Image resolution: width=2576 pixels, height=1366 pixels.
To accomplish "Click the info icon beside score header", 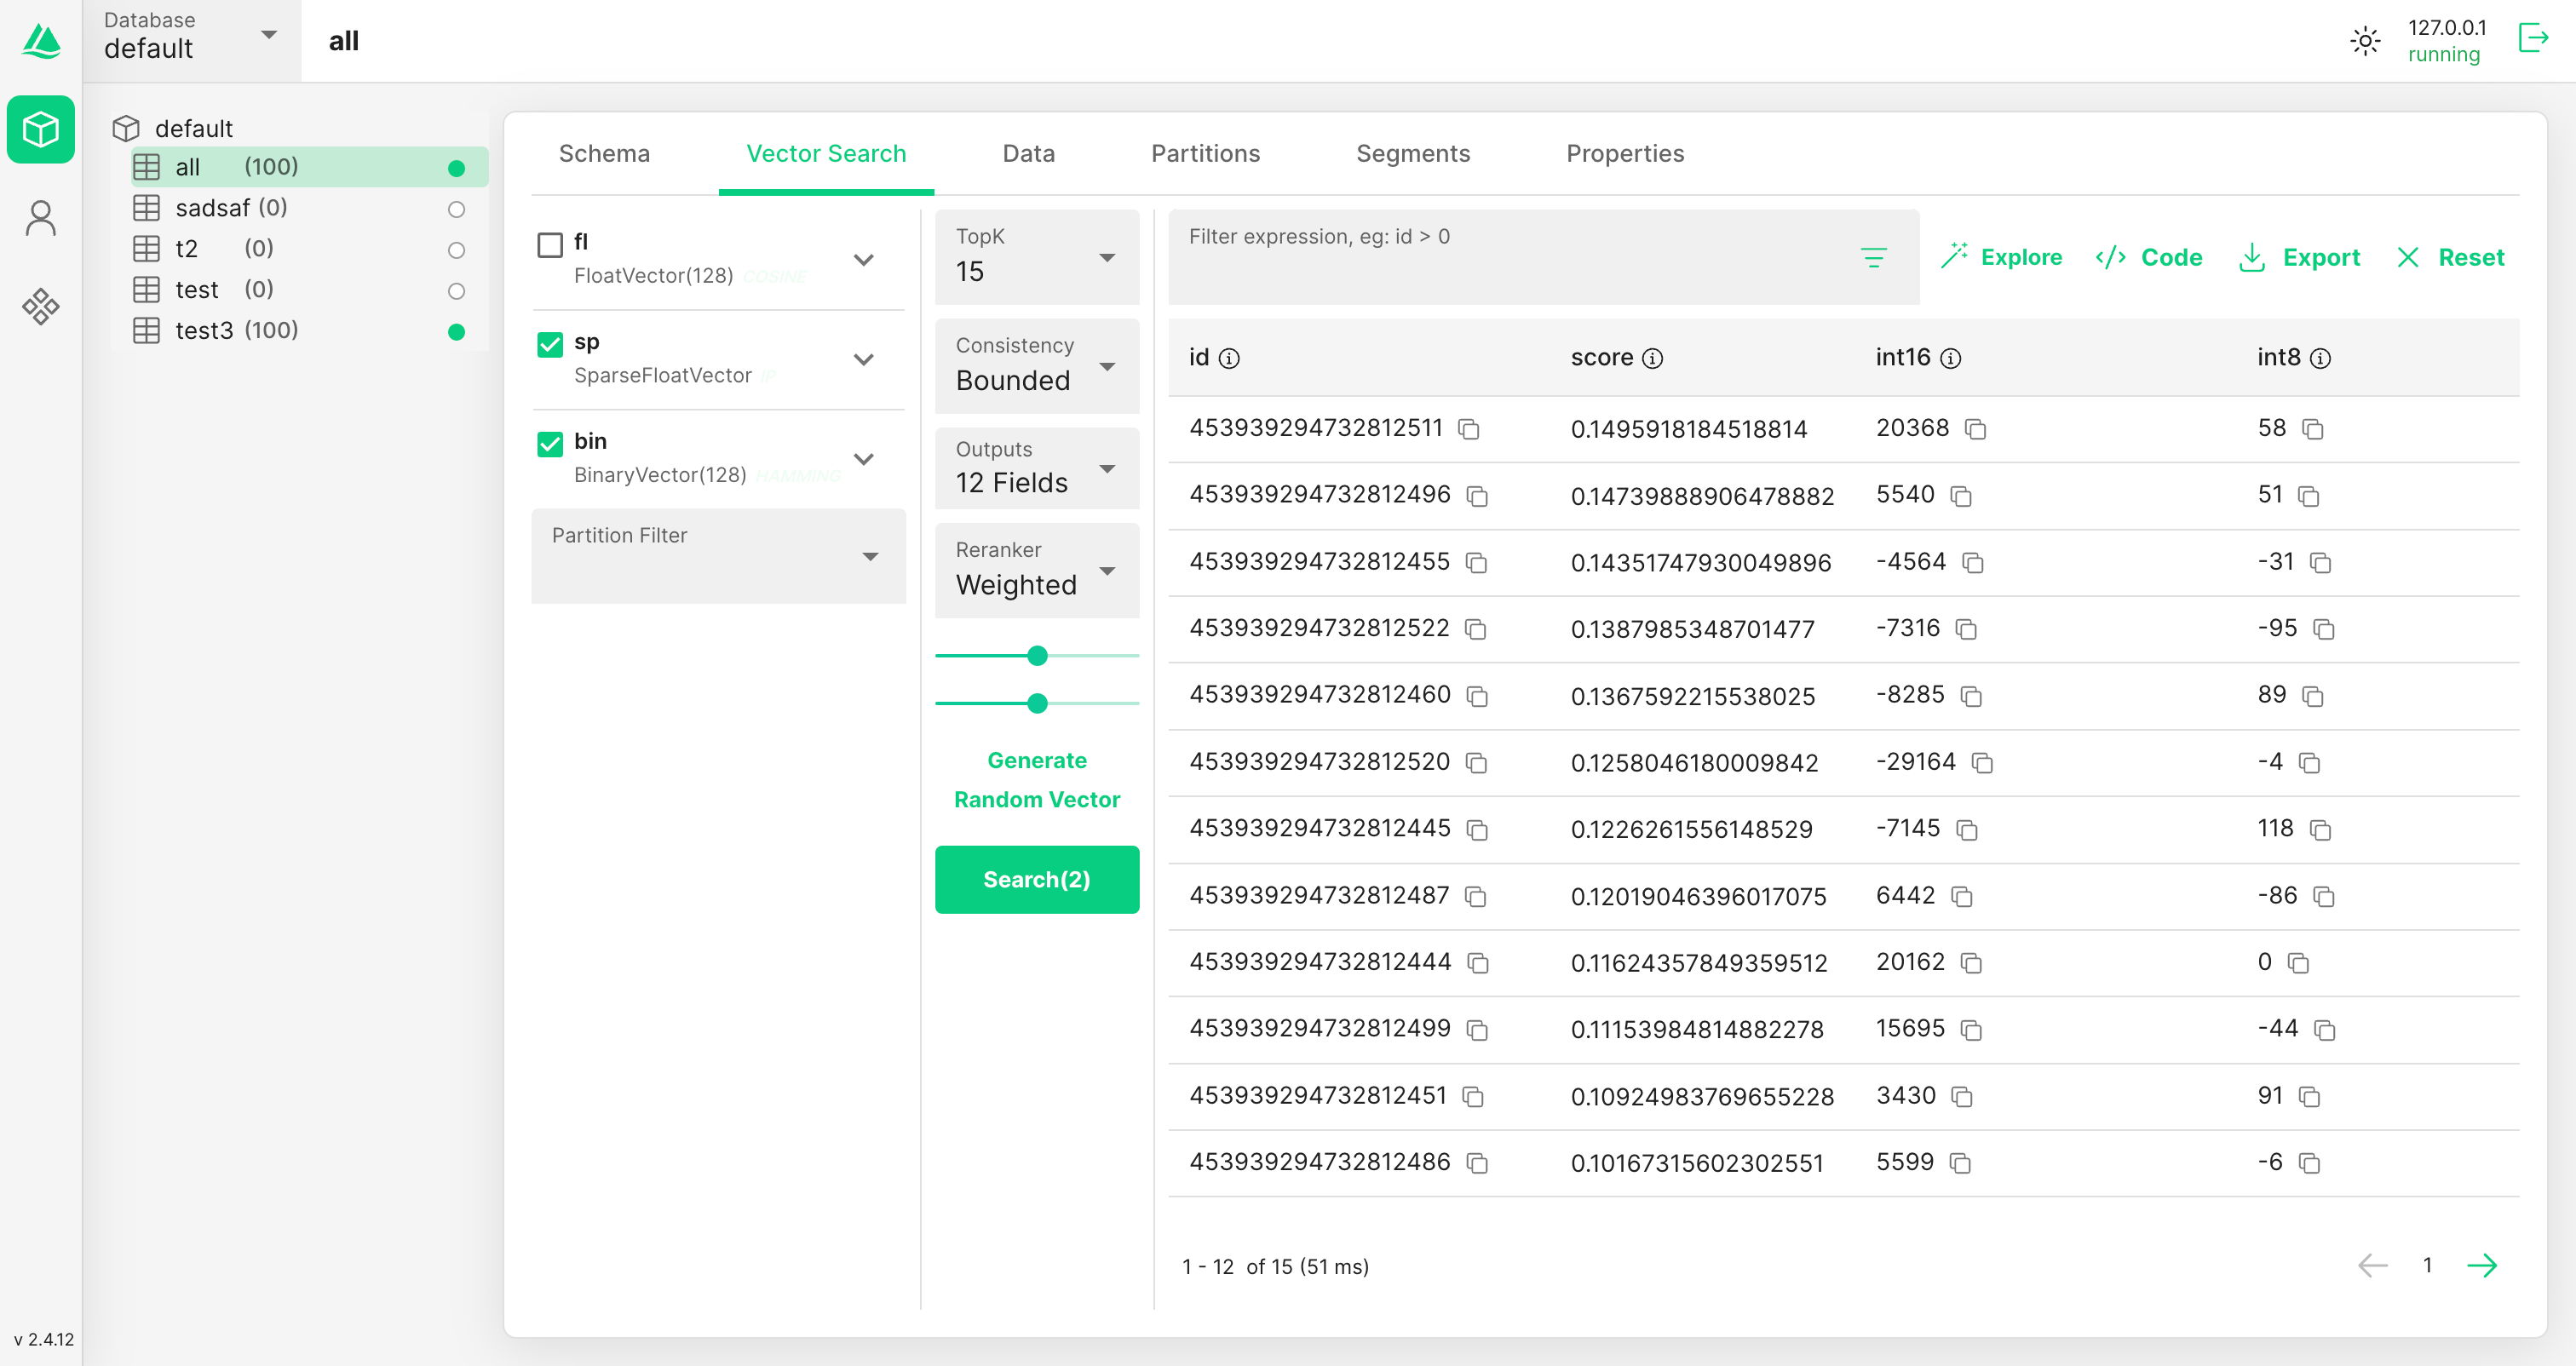I will [x=1653, y=358].
